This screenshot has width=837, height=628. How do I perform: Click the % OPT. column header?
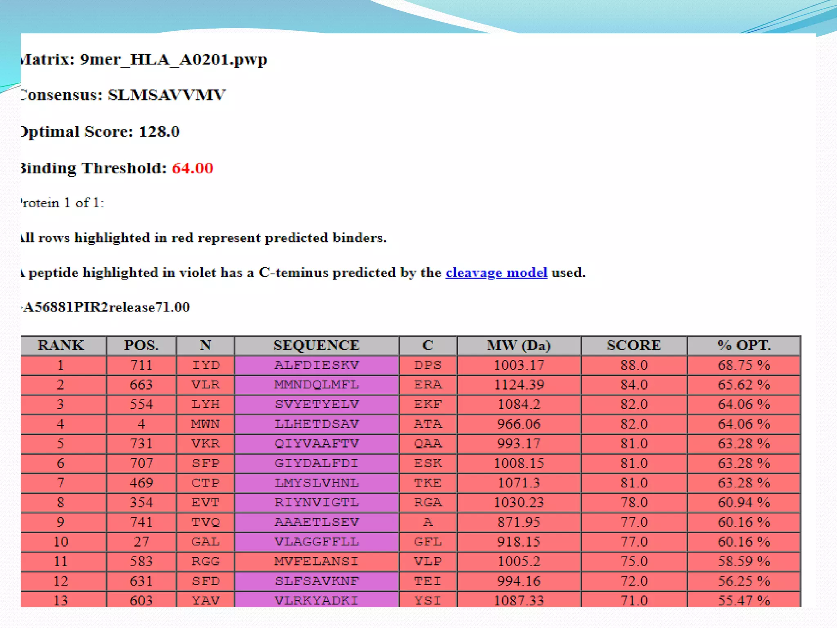[744, 345]
